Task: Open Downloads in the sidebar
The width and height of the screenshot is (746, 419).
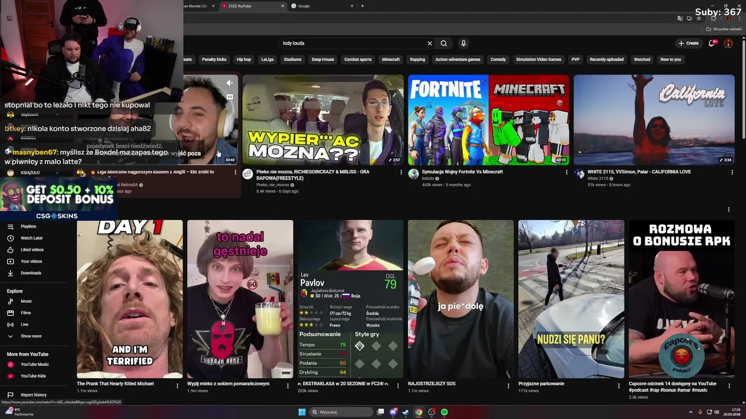Action: pos(31,273)
